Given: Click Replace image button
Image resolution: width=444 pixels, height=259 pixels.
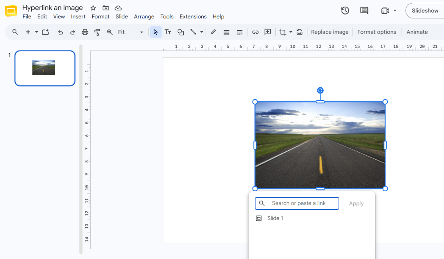Looking at the screenshot, I should (x=329, y=32).
